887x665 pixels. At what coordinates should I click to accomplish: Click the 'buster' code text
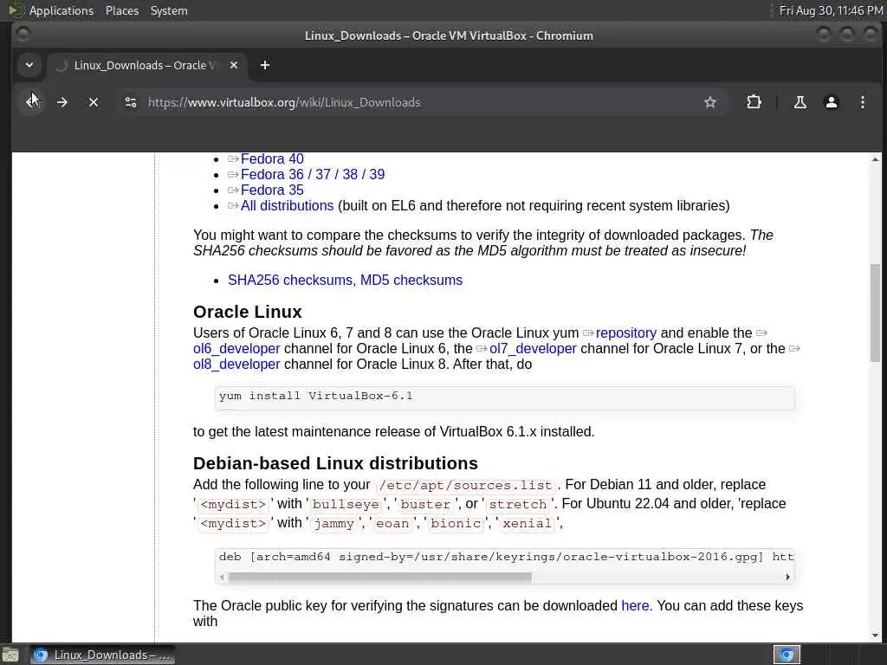coord(425,505)
